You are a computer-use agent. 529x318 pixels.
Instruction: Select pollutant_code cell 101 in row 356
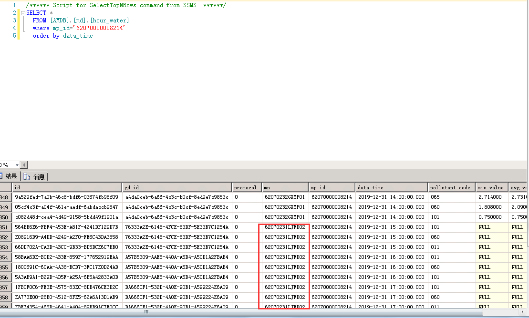(x=451, y=277)
